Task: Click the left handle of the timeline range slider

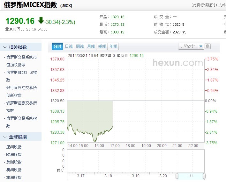Action: (177, 176)
